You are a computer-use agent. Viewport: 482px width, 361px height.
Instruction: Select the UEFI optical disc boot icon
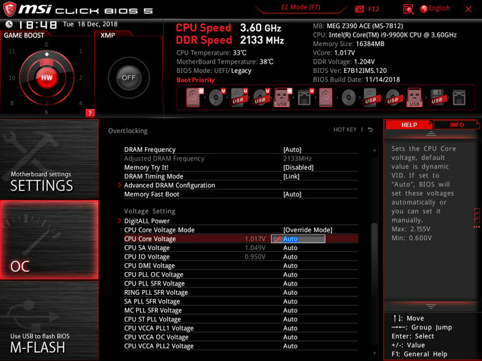pyautogui.click(x=217, y=98)
